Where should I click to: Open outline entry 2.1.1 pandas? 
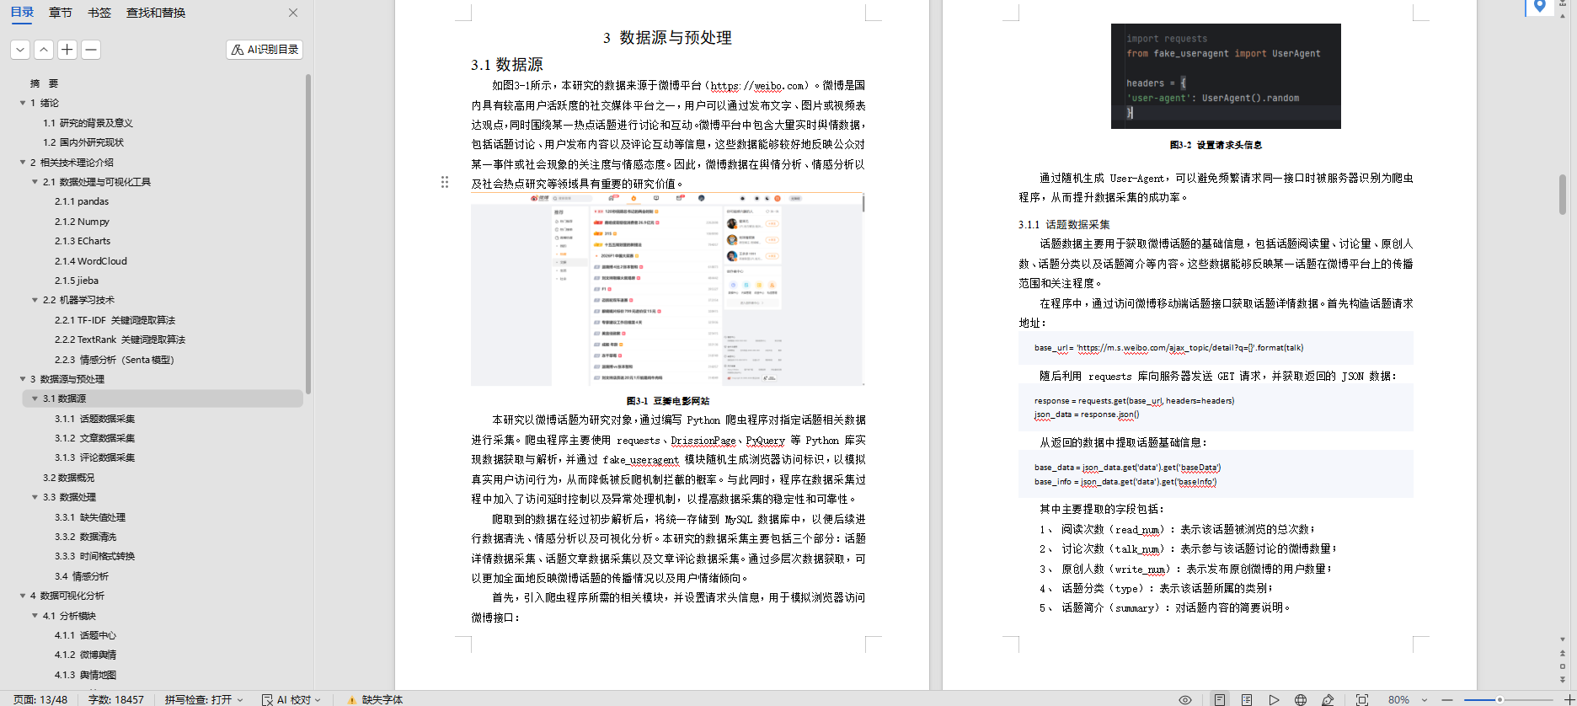[81, 201]
